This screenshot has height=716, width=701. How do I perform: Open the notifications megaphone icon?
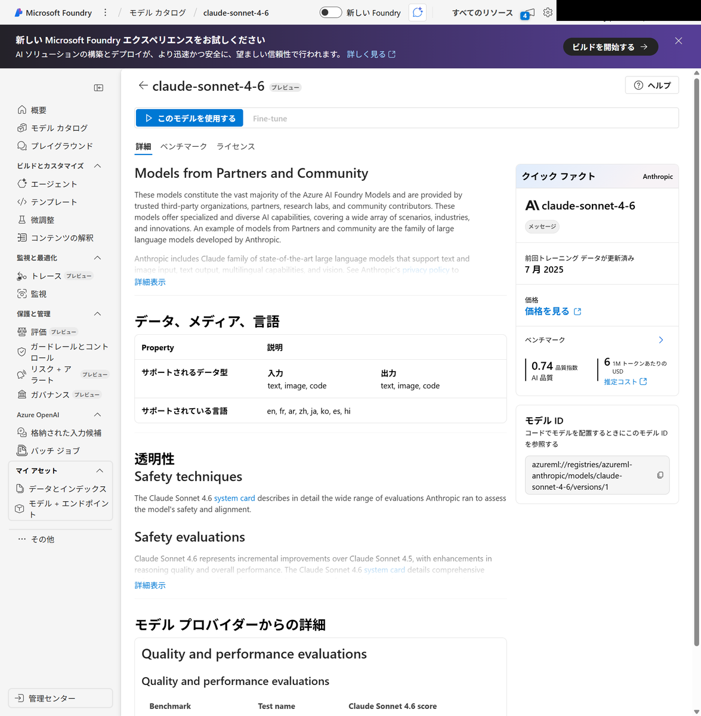pyautogui.click(x=527, y=13)
